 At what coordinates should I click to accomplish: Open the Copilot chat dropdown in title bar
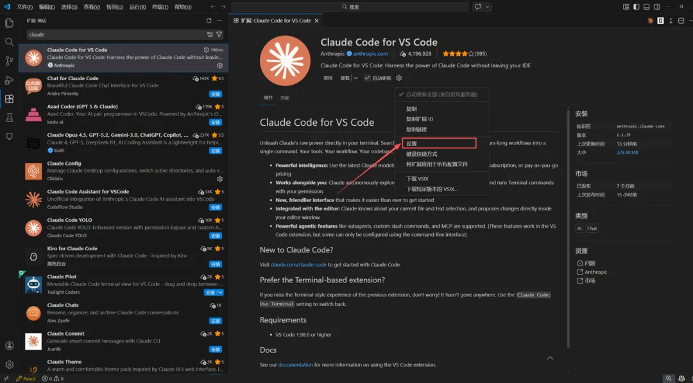pos(488,7)
